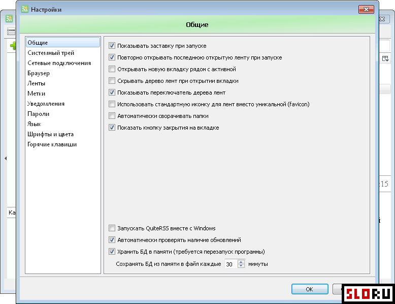Screen dimensions: 395x304
Task: Click the QuiteRSS icon in background window
Action: coord(9,19)
